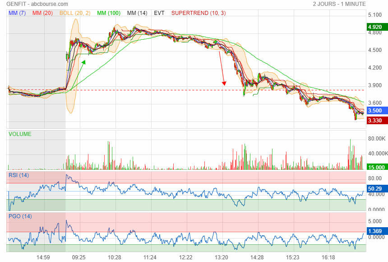
Task: Select the MM (20) legend label
Action: [x=42, y=13]
